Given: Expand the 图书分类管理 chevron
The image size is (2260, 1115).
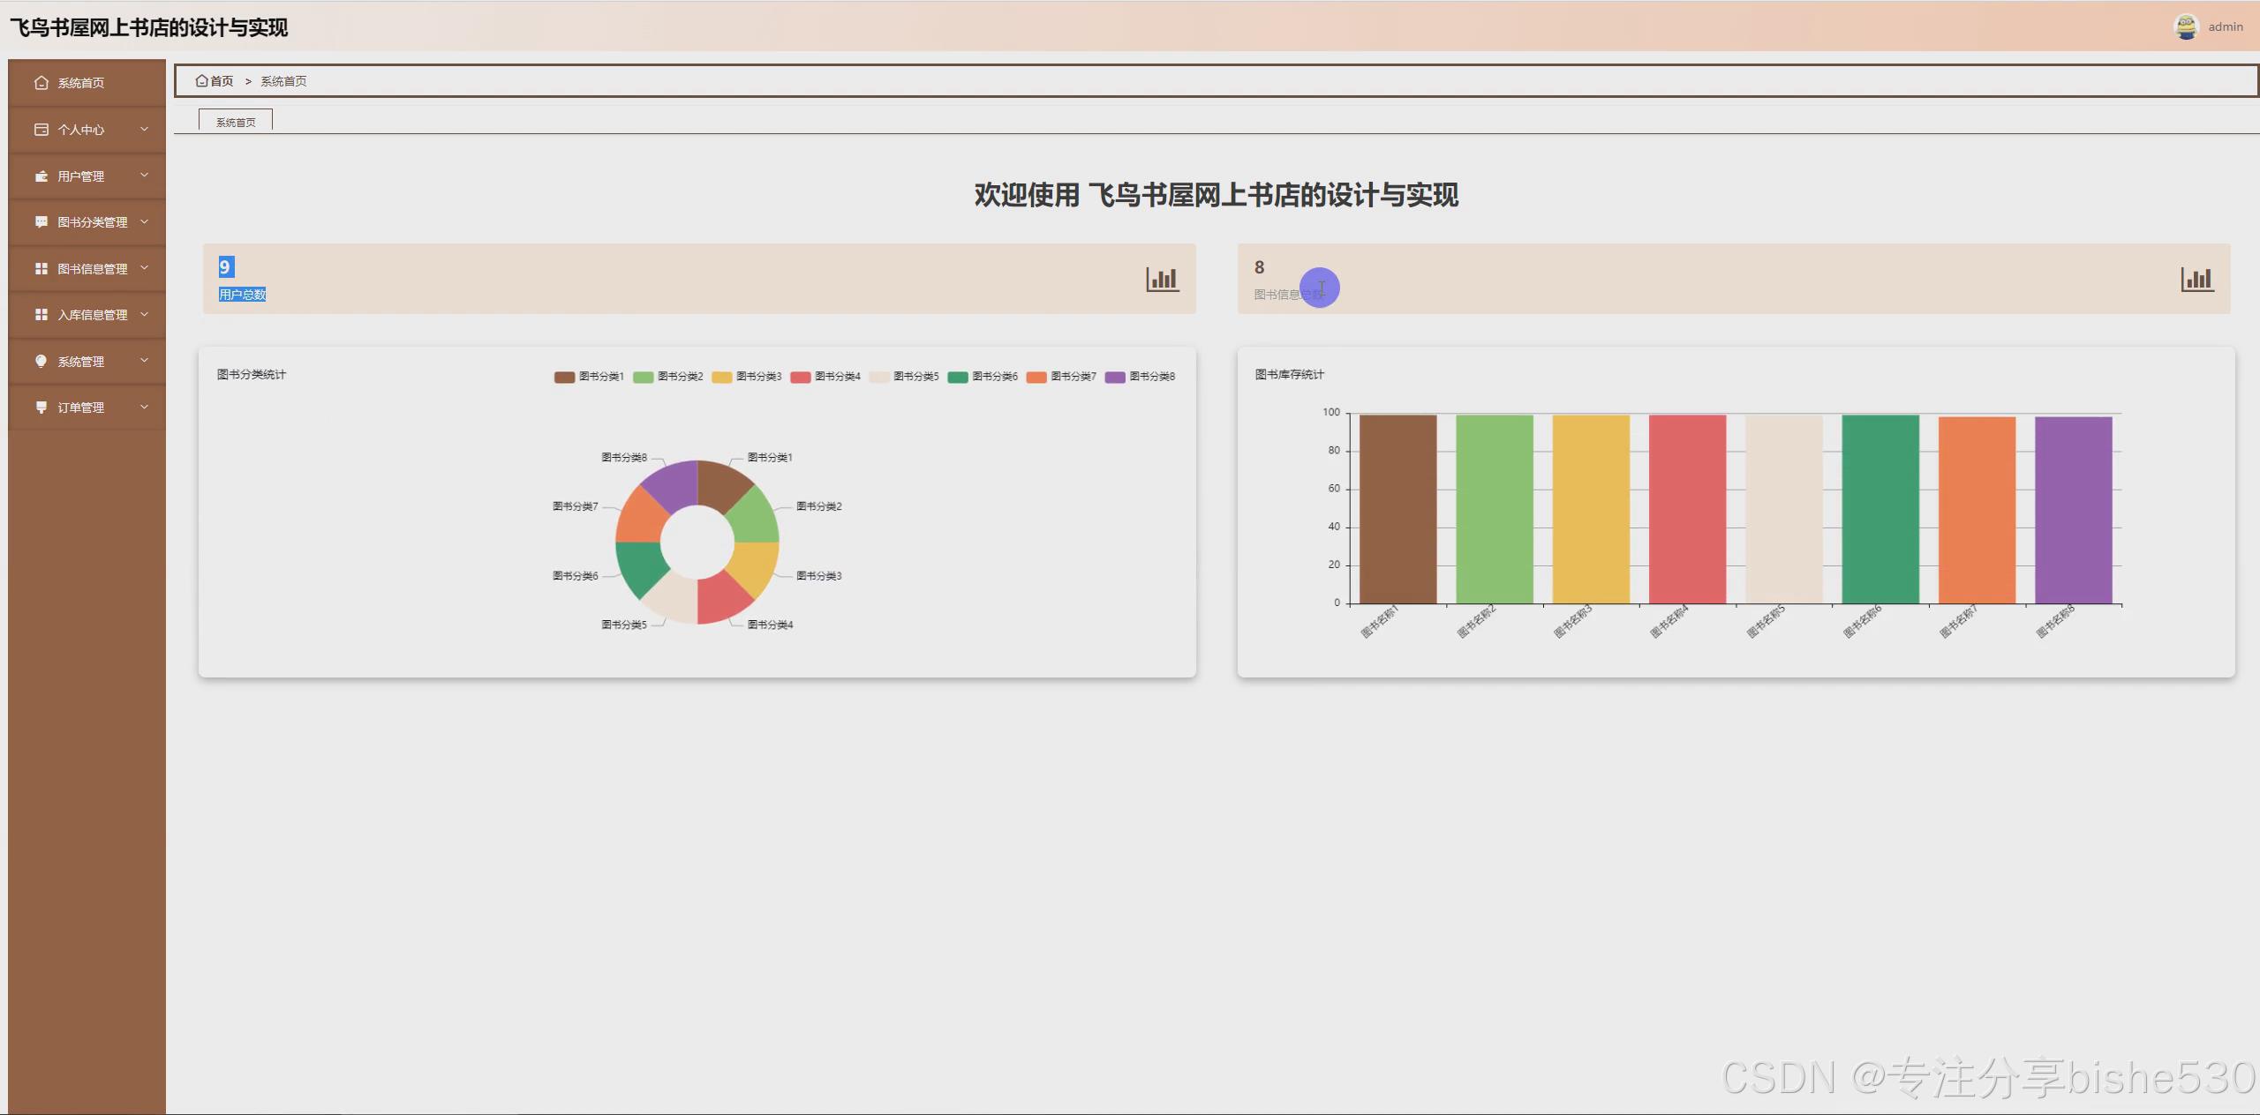Looking at the screenshot, I should point(144,221).
